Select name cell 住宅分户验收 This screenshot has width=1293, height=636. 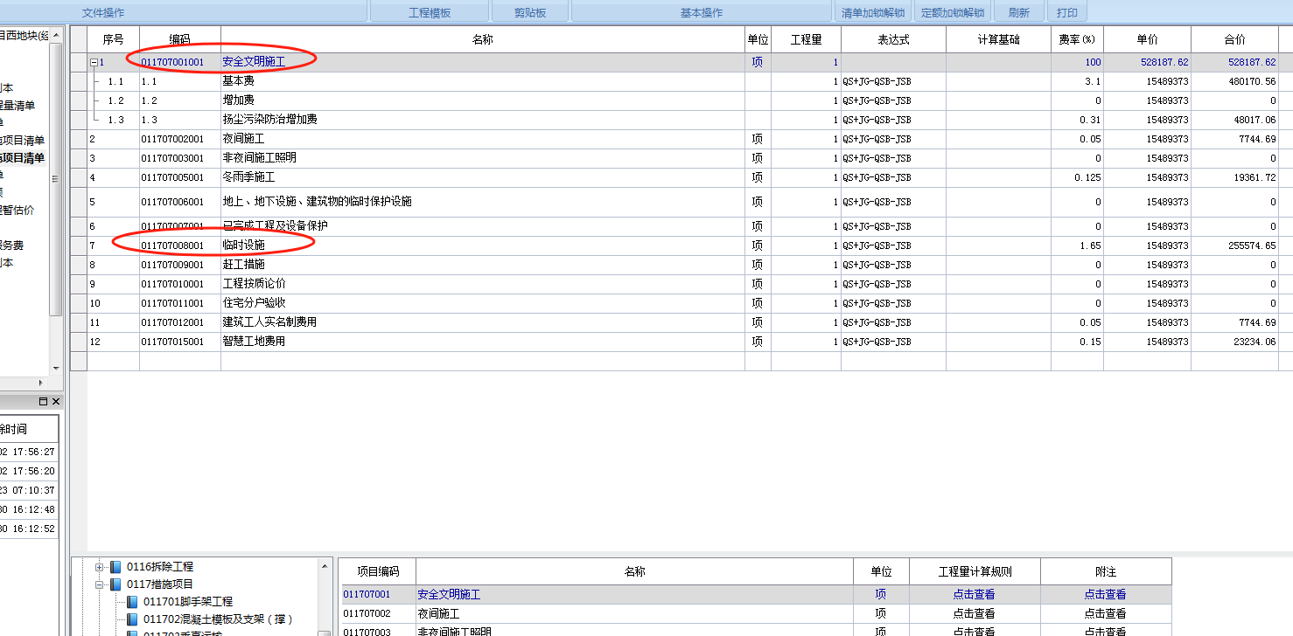coord(482,303)
